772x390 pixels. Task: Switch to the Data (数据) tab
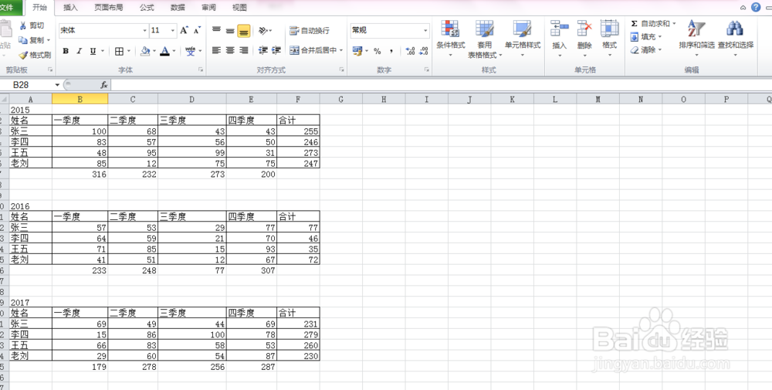[x=178, y=8]
